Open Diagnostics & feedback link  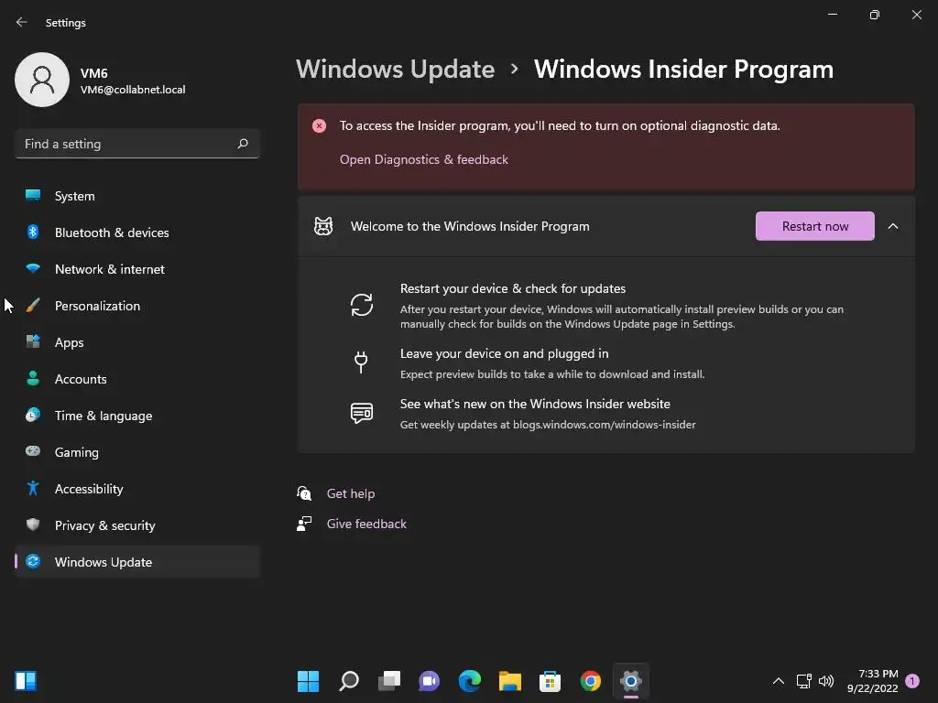point(423,159)
